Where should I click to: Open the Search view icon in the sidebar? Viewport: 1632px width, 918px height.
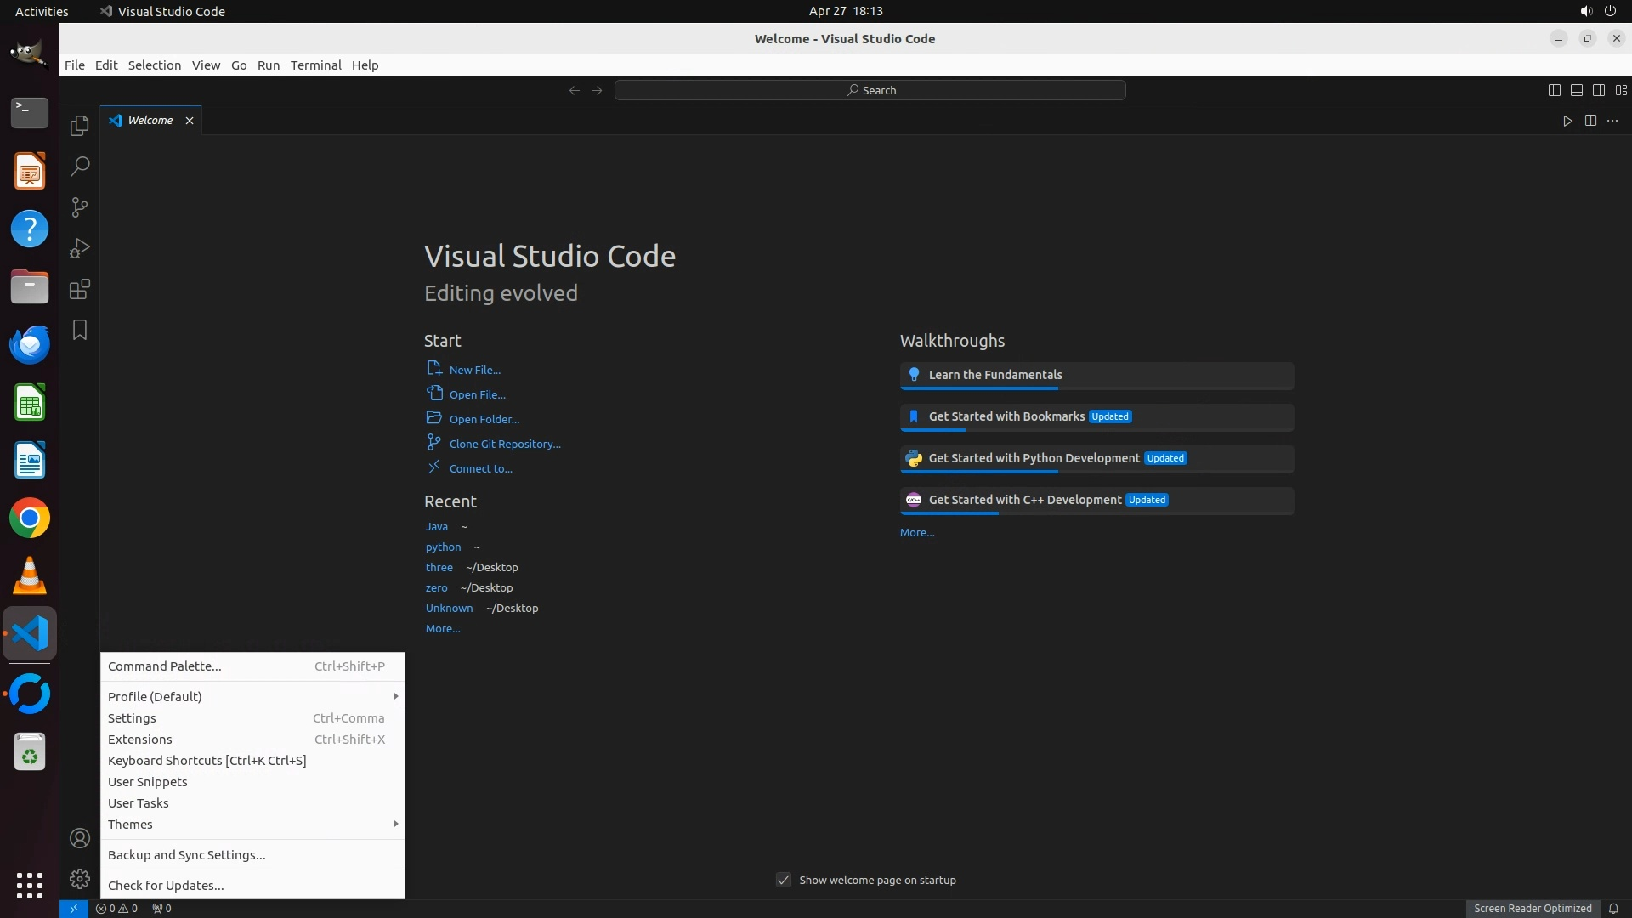[x=80, y=166]
